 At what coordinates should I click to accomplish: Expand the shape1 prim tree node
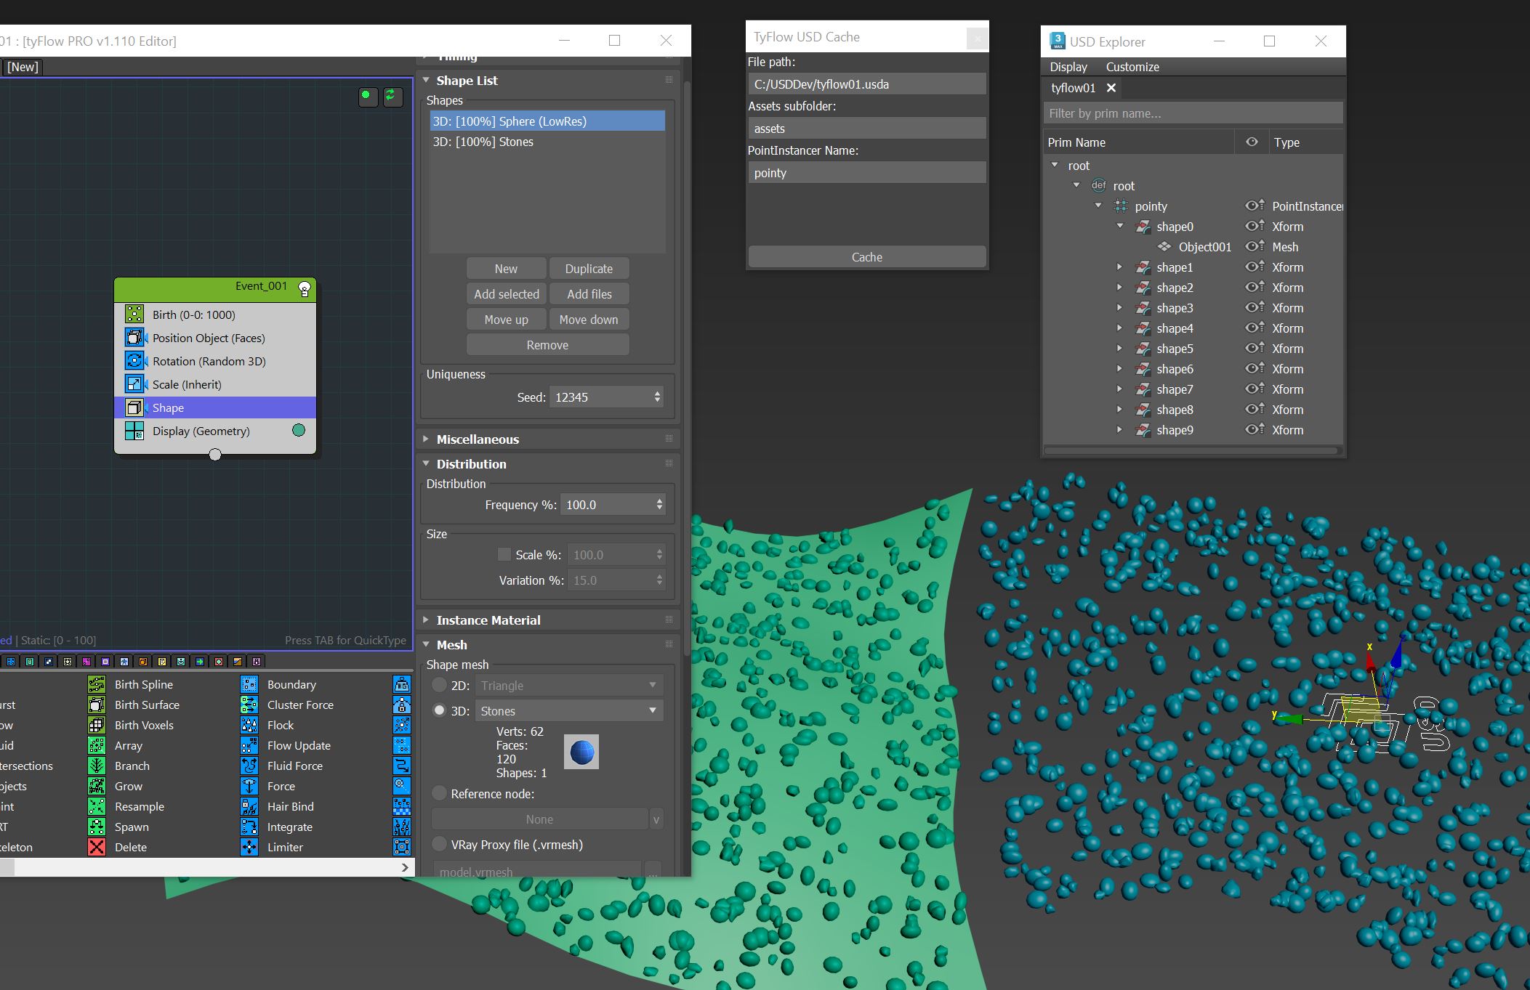1119,267
